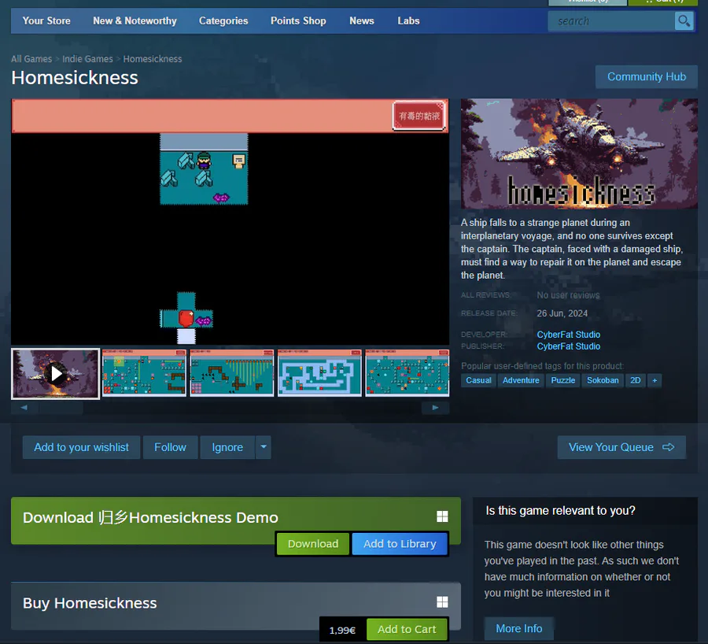Add game to your wishlist

pos(81,447)
